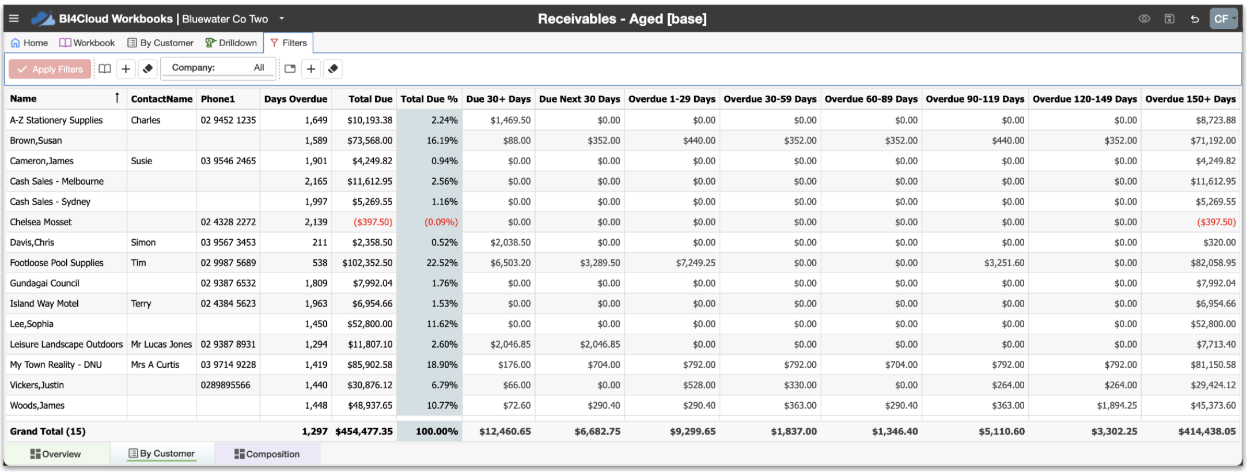The image size is (1250, 476).
Task: Click phone number 0289895566
Action: point(226,385)
